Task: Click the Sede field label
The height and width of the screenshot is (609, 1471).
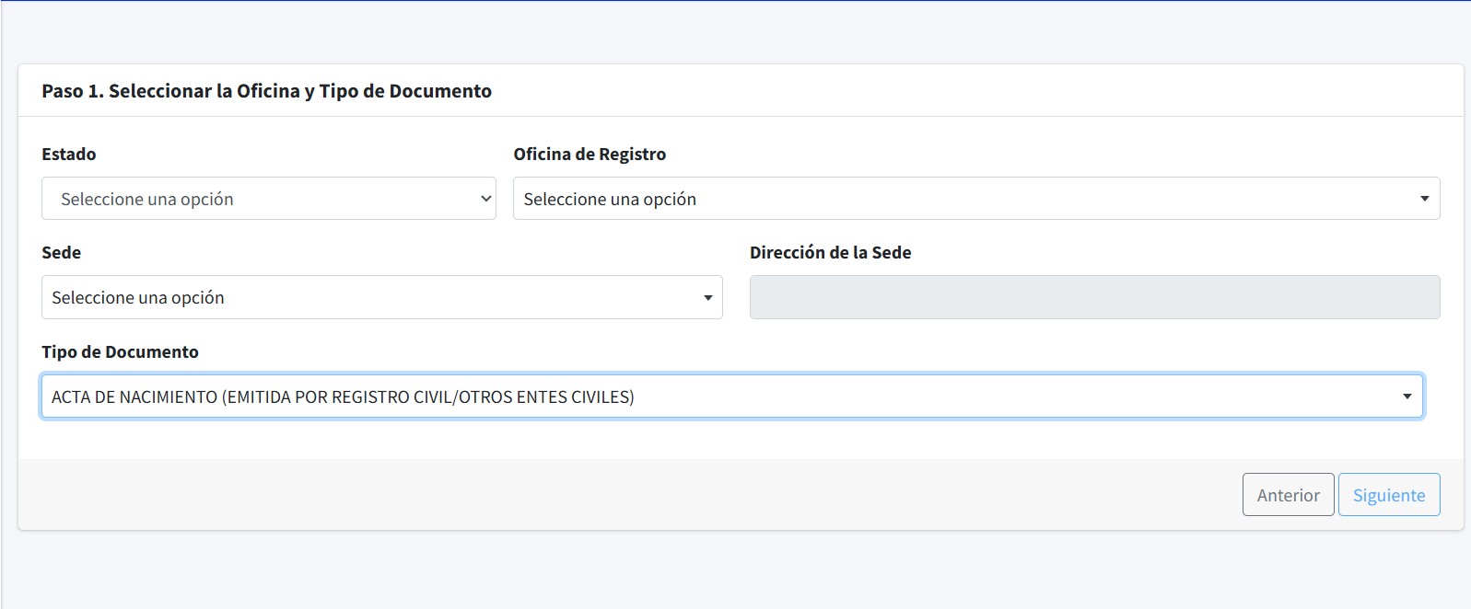Action: 62,253
